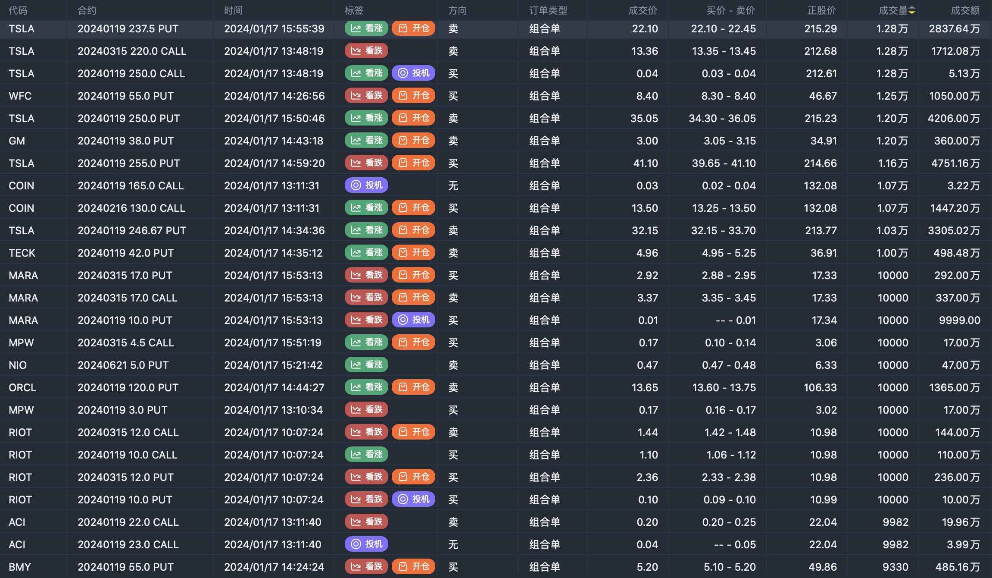Screen dimensions: 992x578
Task: Select the TECK 42.0 PUT contract row
Action: (125, 253)
